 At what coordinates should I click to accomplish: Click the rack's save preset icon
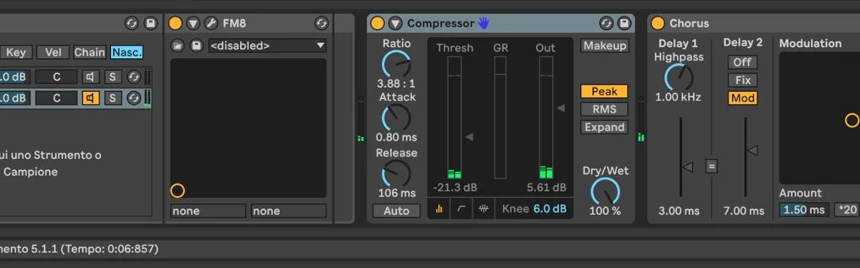click(150, 23)
